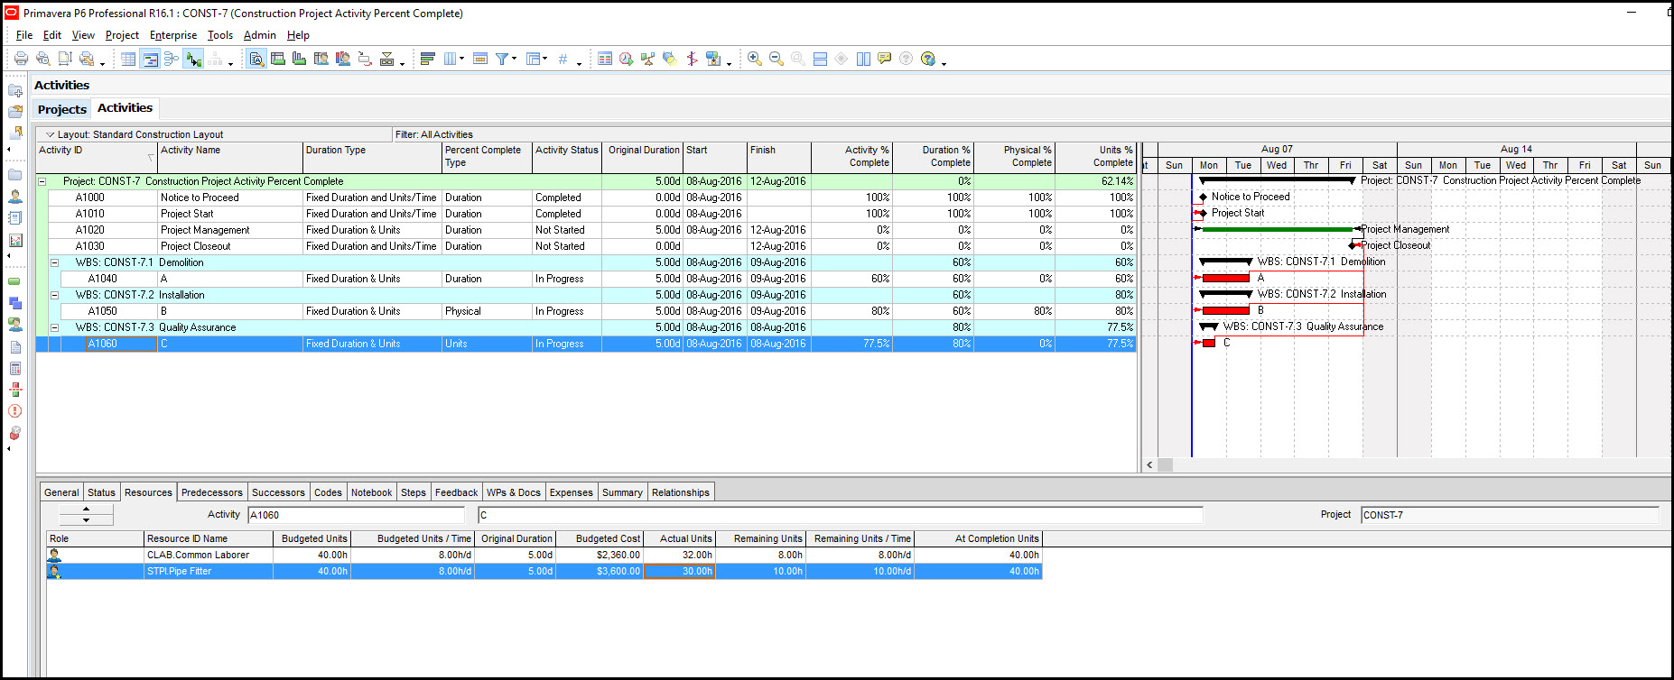1674x680 pixels.
Task: Toggle relationship lines on the Gantt
Action: coord(193,59)
